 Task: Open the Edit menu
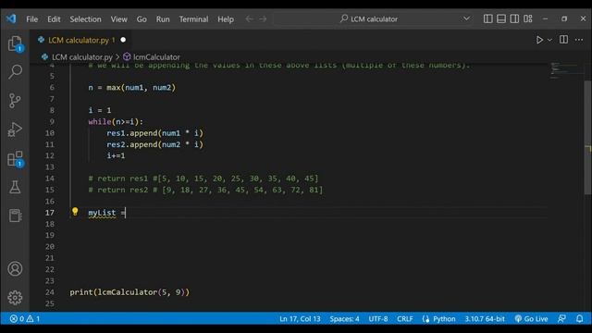click(54, 18)
